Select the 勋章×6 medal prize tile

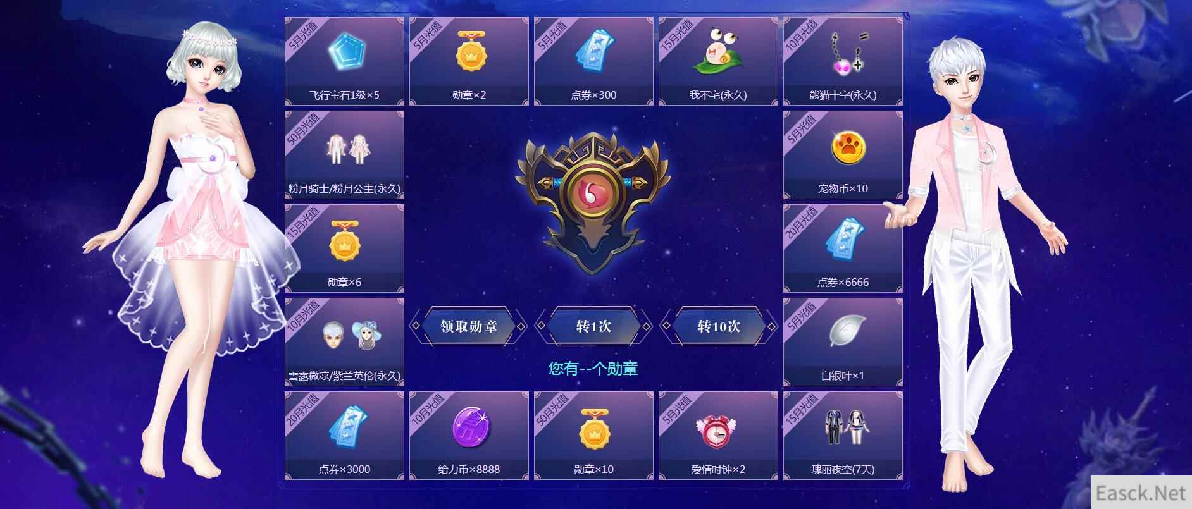click(345, 248)
